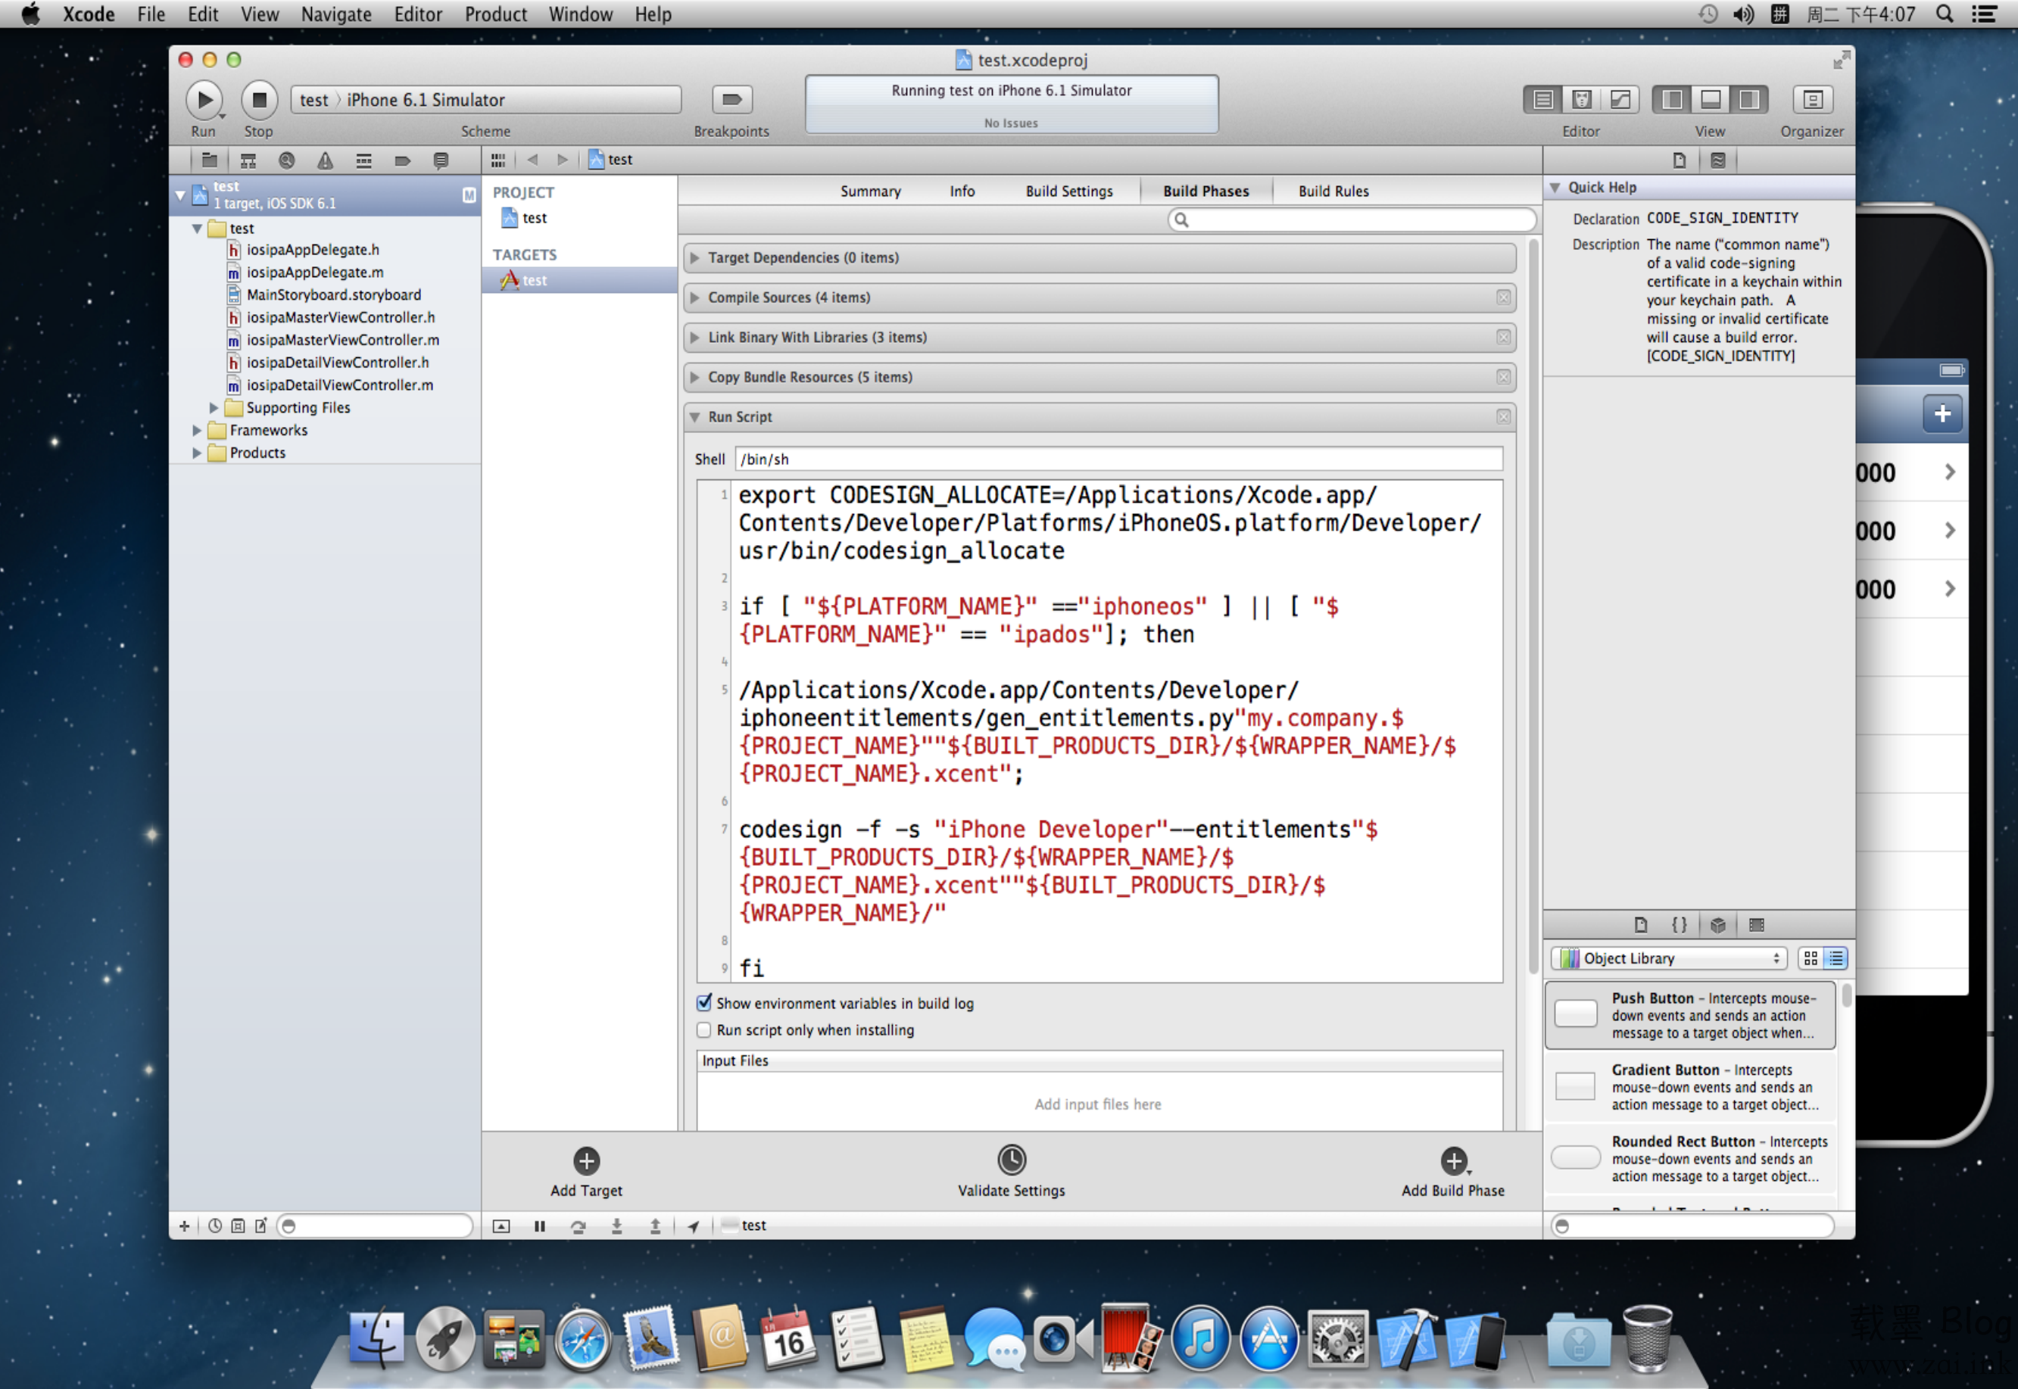Toggle Show environment variables in build log
This screenshot has height=1389, width=2018.
(706, 1003)
